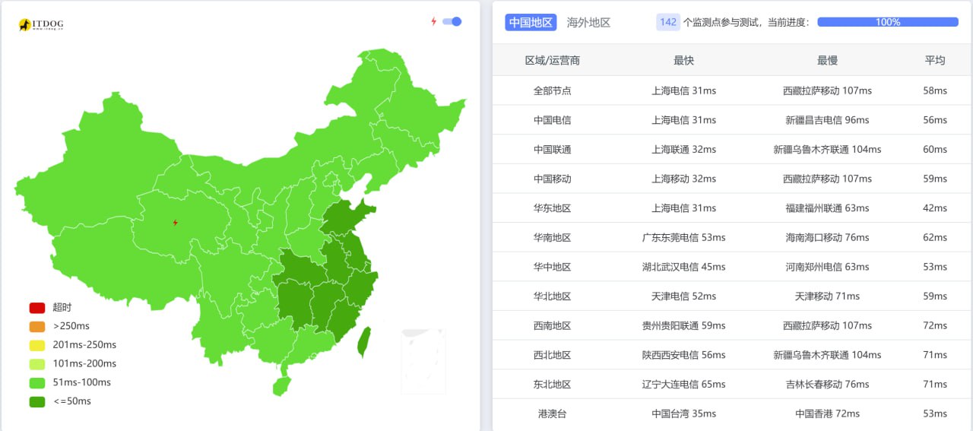This screenshot has width=973, height=431.
Task: Click the 101ms-200ms legend swatch
Action: [37, 364]
